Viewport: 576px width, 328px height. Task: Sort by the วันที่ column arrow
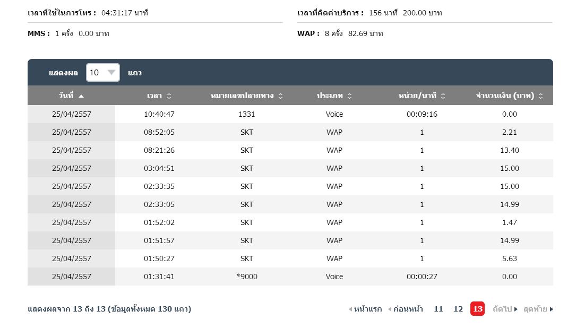(x=81, y=96)
